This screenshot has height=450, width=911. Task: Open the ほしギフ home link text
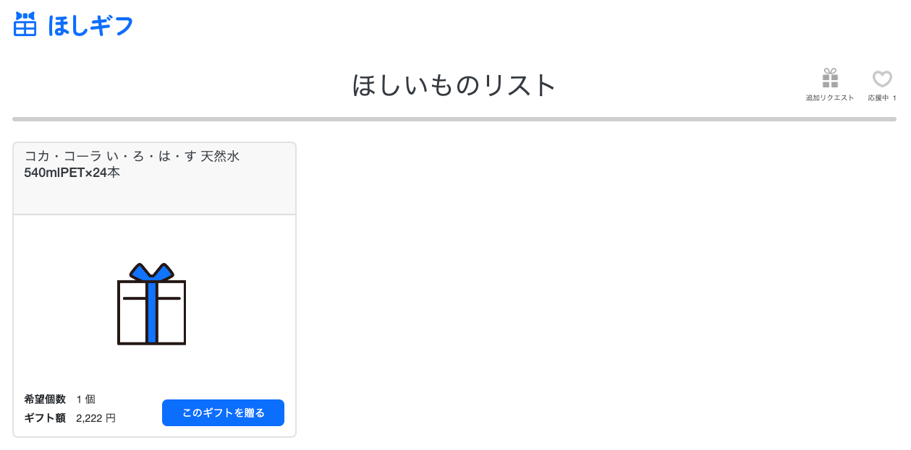[x=90, y=25]
